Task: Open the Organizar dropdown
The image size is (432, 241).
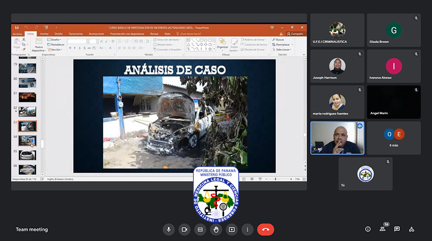Action: (222, 45)
